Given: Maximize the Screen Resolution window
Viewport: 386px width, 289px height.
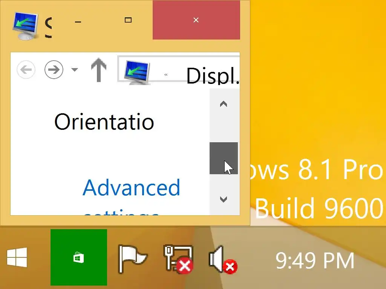Looking at the screenshot, I should [x=128, y=20].
